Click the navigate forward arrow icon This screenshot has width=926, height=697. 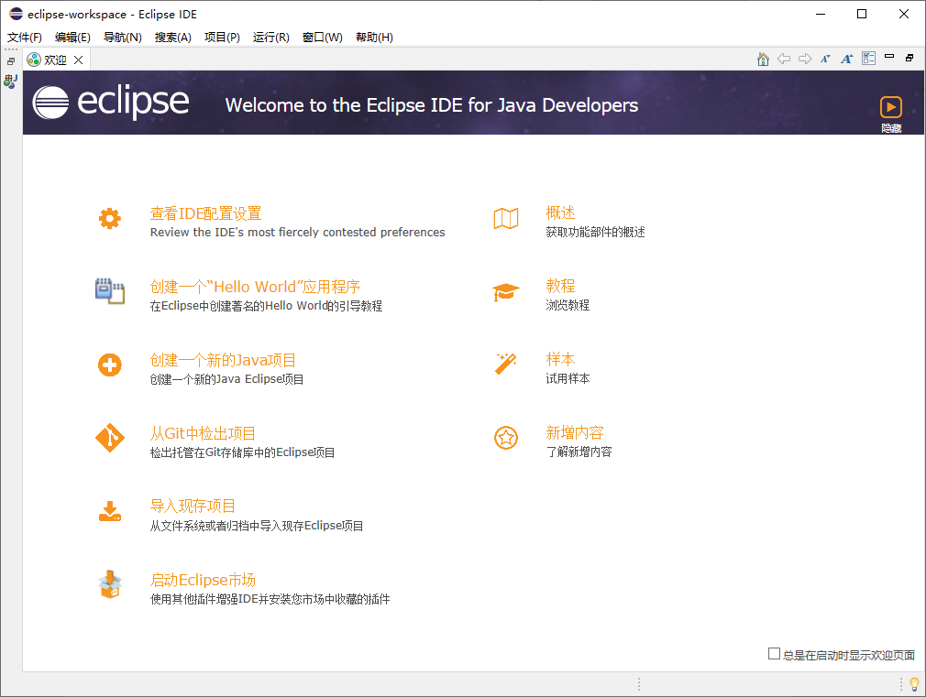(805, 59)
